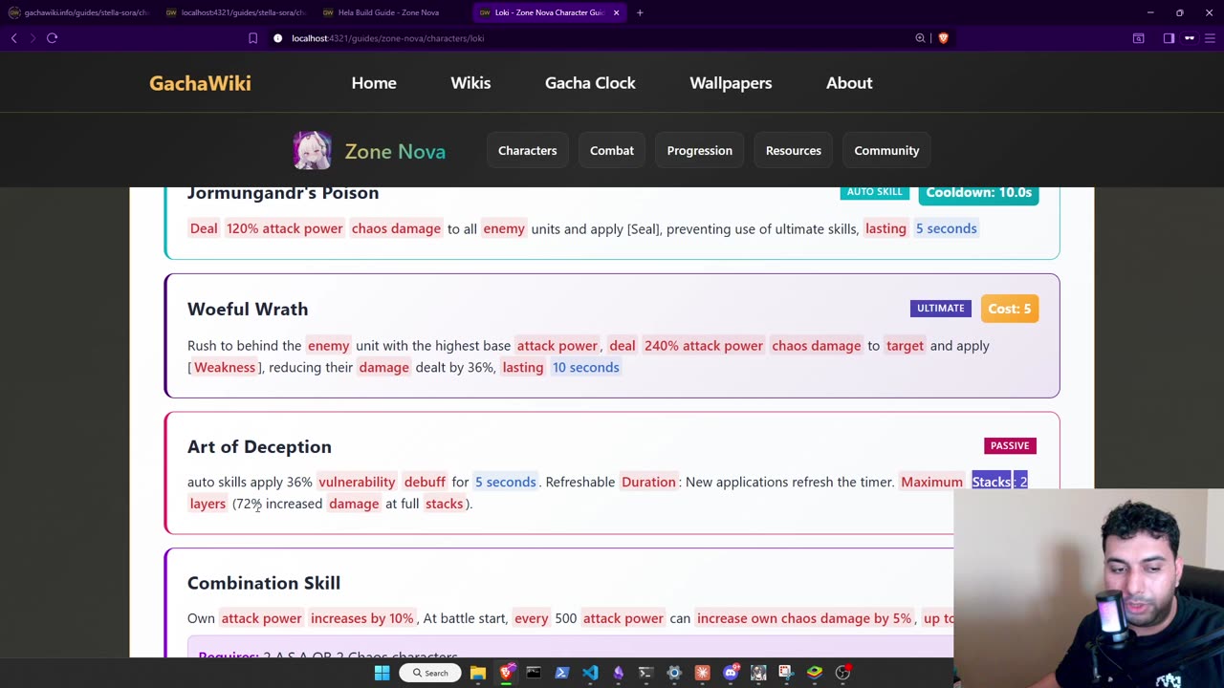The width and height of the screenshot is (1224, 688).
Task: Open OBS Studio from taskbar
Action: click(842, 673)
